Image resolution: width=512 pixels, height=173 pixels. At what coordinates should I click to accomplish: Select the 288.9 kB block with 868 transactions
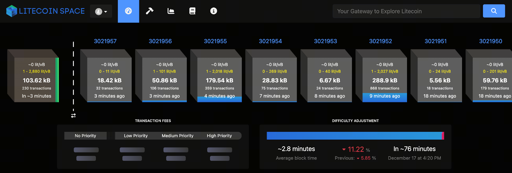pos(384,80)
